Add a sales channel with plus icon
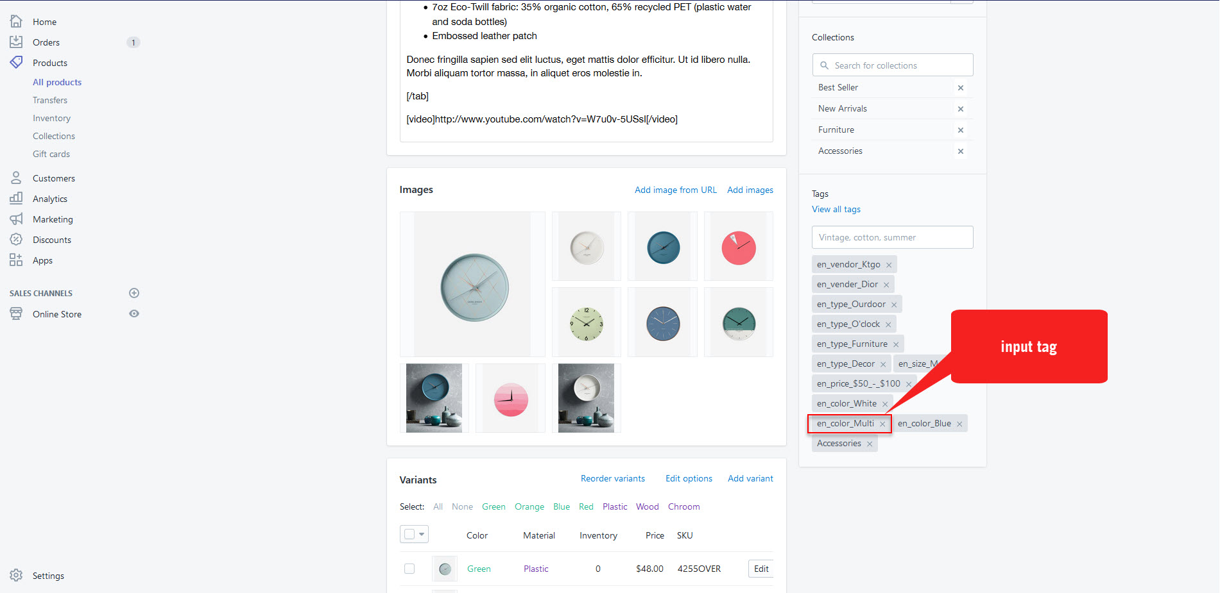The width and height of the screenshot is (1220, 593). (x=134, y=293)
